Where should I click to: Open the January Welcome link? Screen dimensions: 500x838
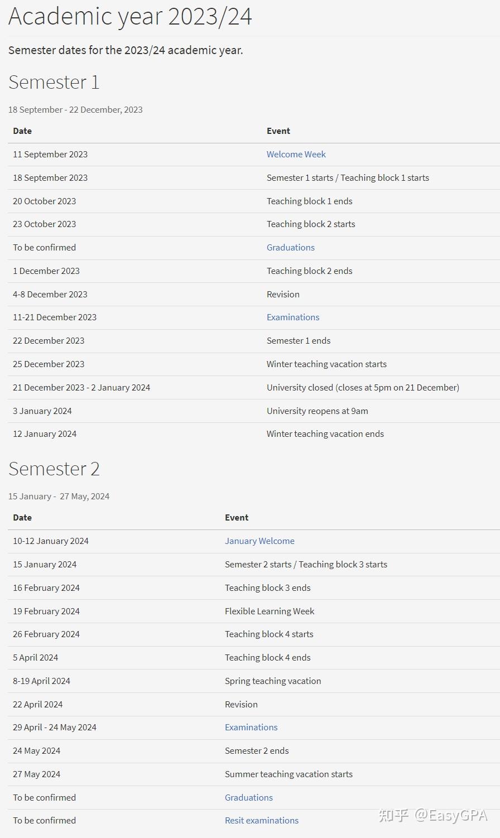pyautogui.click(x=259, y=541)
